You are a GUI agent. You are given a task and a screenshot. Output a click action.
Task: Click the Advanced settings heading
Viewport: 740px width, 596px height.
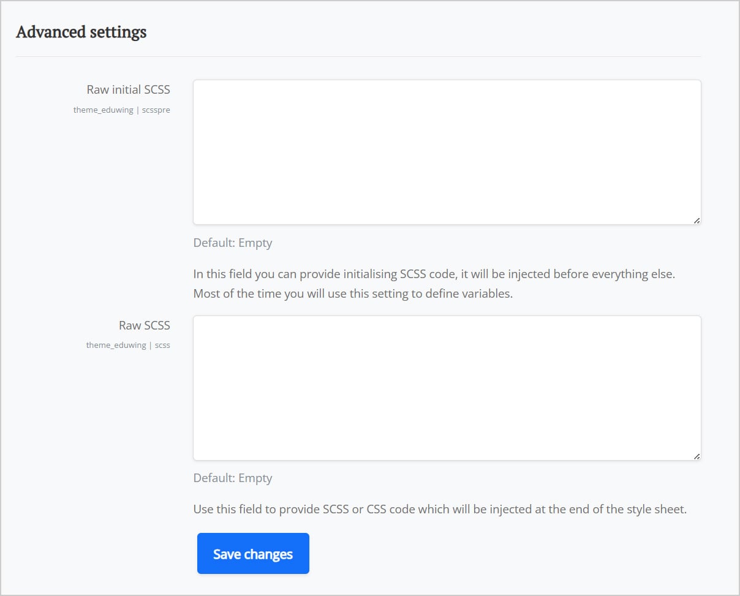[80, 32]
